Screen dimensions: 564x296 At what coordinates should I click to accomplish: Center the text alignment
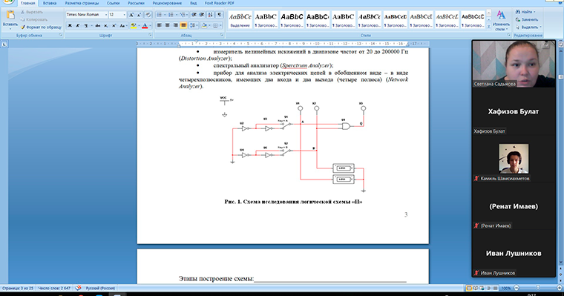167,25
